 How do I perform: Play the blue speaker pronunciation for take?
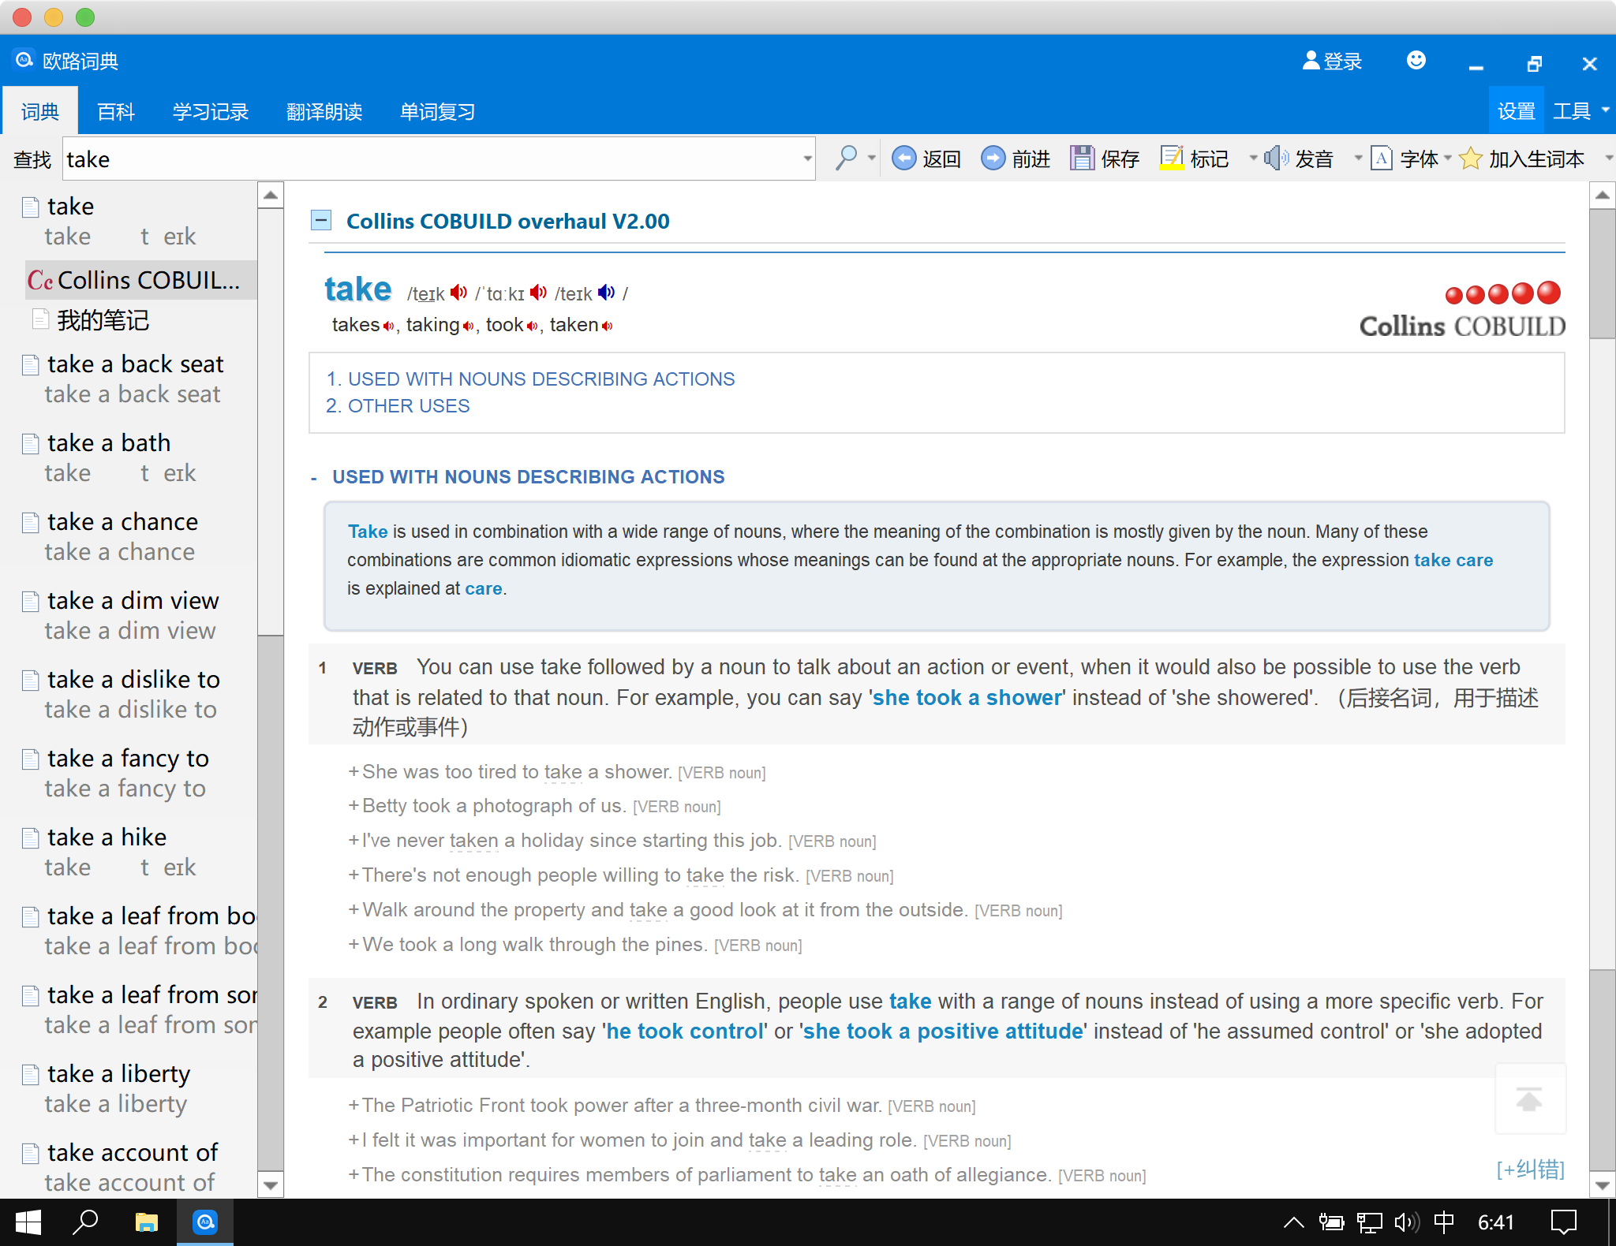(x=606, y=293)
